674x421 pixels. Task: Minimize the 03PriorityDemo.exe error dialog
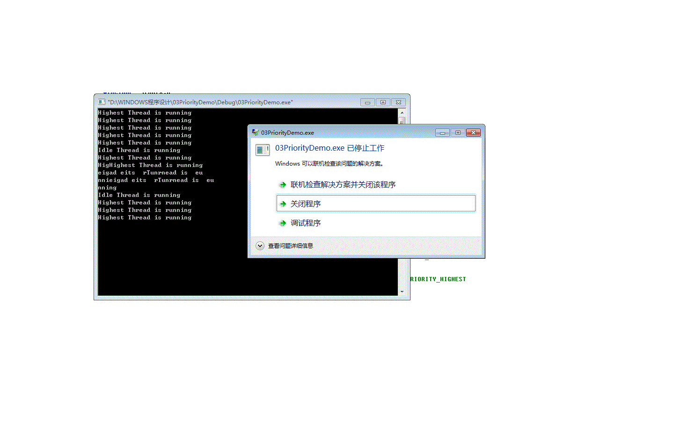pyautogui.click(x=442, y=133)
